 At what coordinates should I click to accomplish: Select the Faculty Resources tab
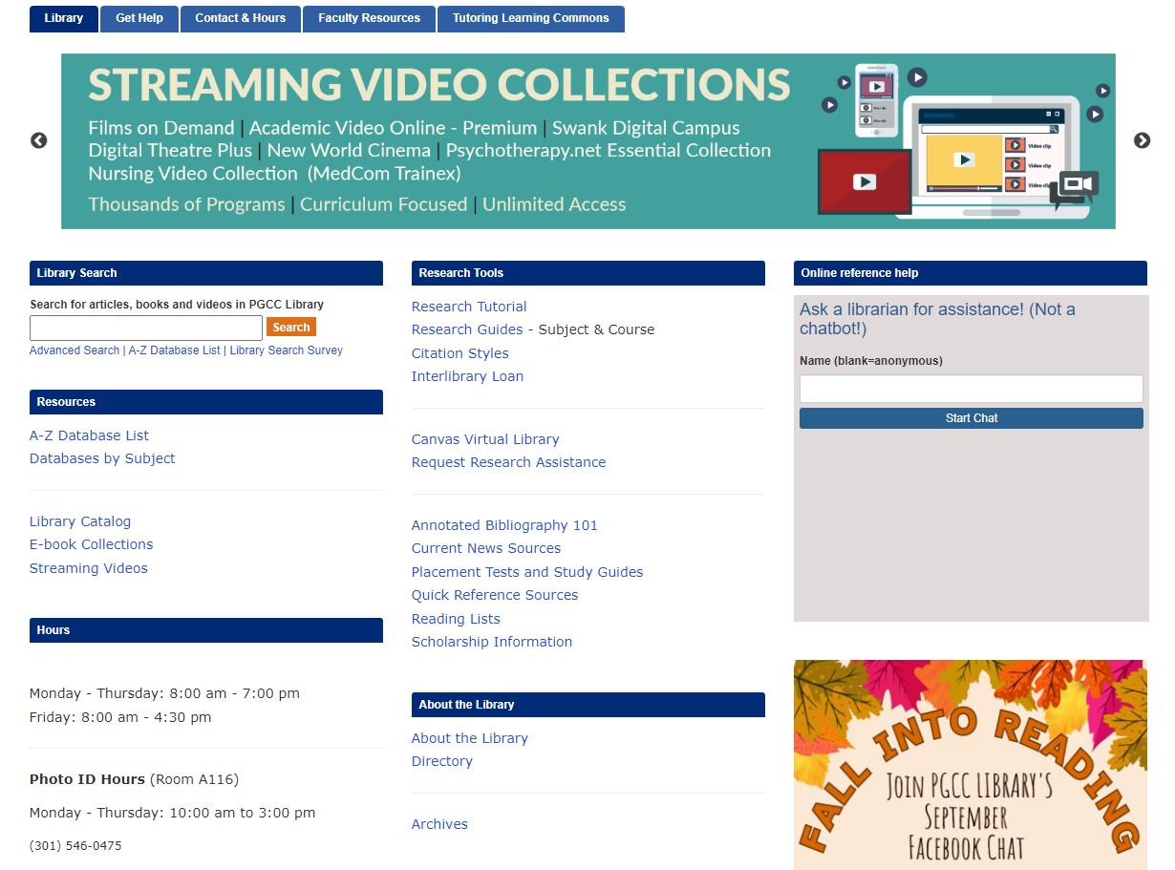click(x=369, y=18)
